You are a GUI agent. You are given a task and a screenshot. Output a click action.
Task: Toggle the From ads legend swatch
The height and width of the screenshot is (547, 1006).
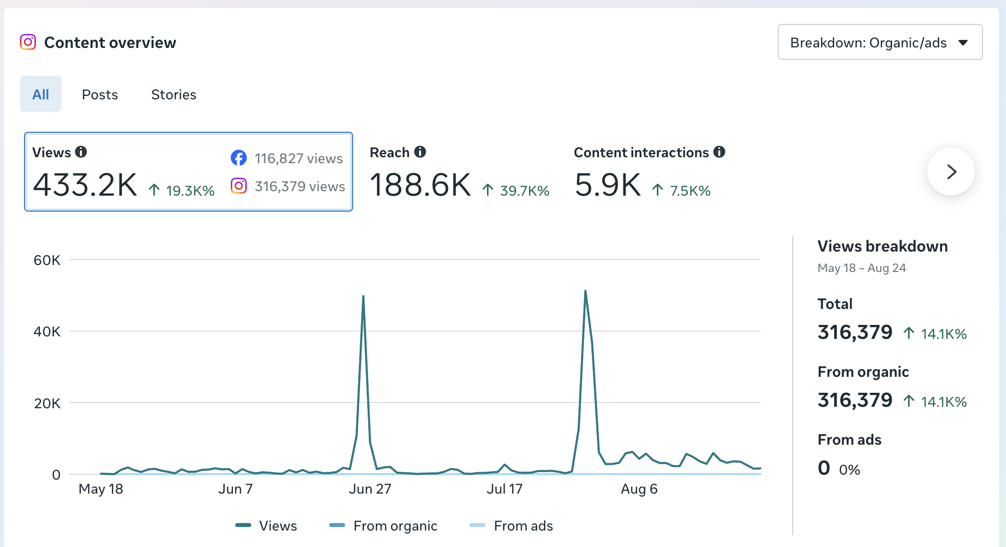point(478,525)
